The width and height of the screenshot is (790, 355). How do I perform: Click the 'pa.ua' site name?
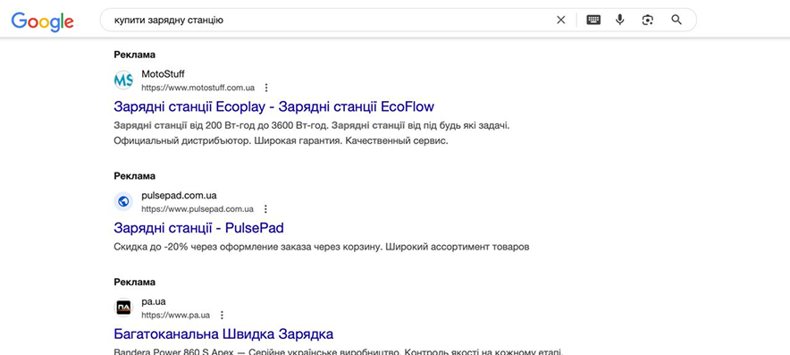click(x=154, y=301)
